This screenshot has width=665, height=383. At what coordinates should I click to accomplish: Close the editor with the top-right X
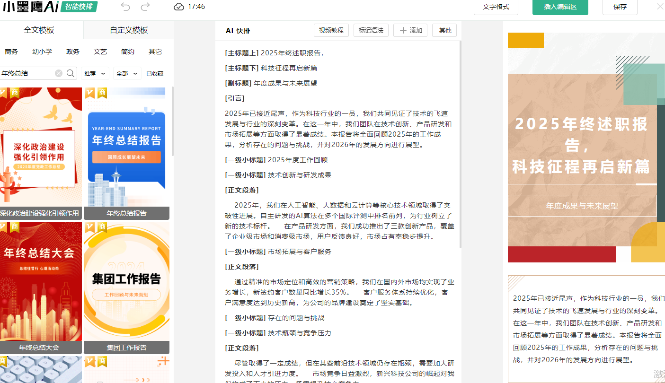(660, 7)
